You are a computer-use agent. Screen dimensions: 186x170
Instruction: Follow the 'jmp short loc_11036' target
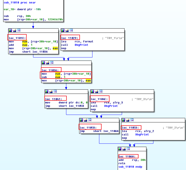coord(40,52)
